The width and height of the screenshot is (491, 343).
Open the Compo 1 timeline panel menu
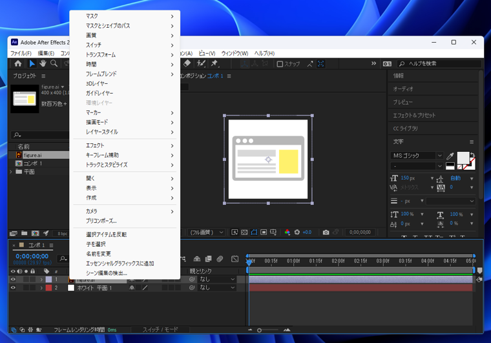pyautogui.click(x=51, y=245)
